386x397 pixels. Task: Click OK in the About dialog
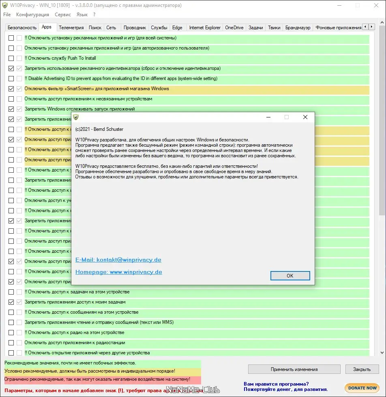pos(290,276)
